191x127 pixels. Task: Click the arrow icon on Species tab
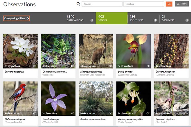coord(124,20)
